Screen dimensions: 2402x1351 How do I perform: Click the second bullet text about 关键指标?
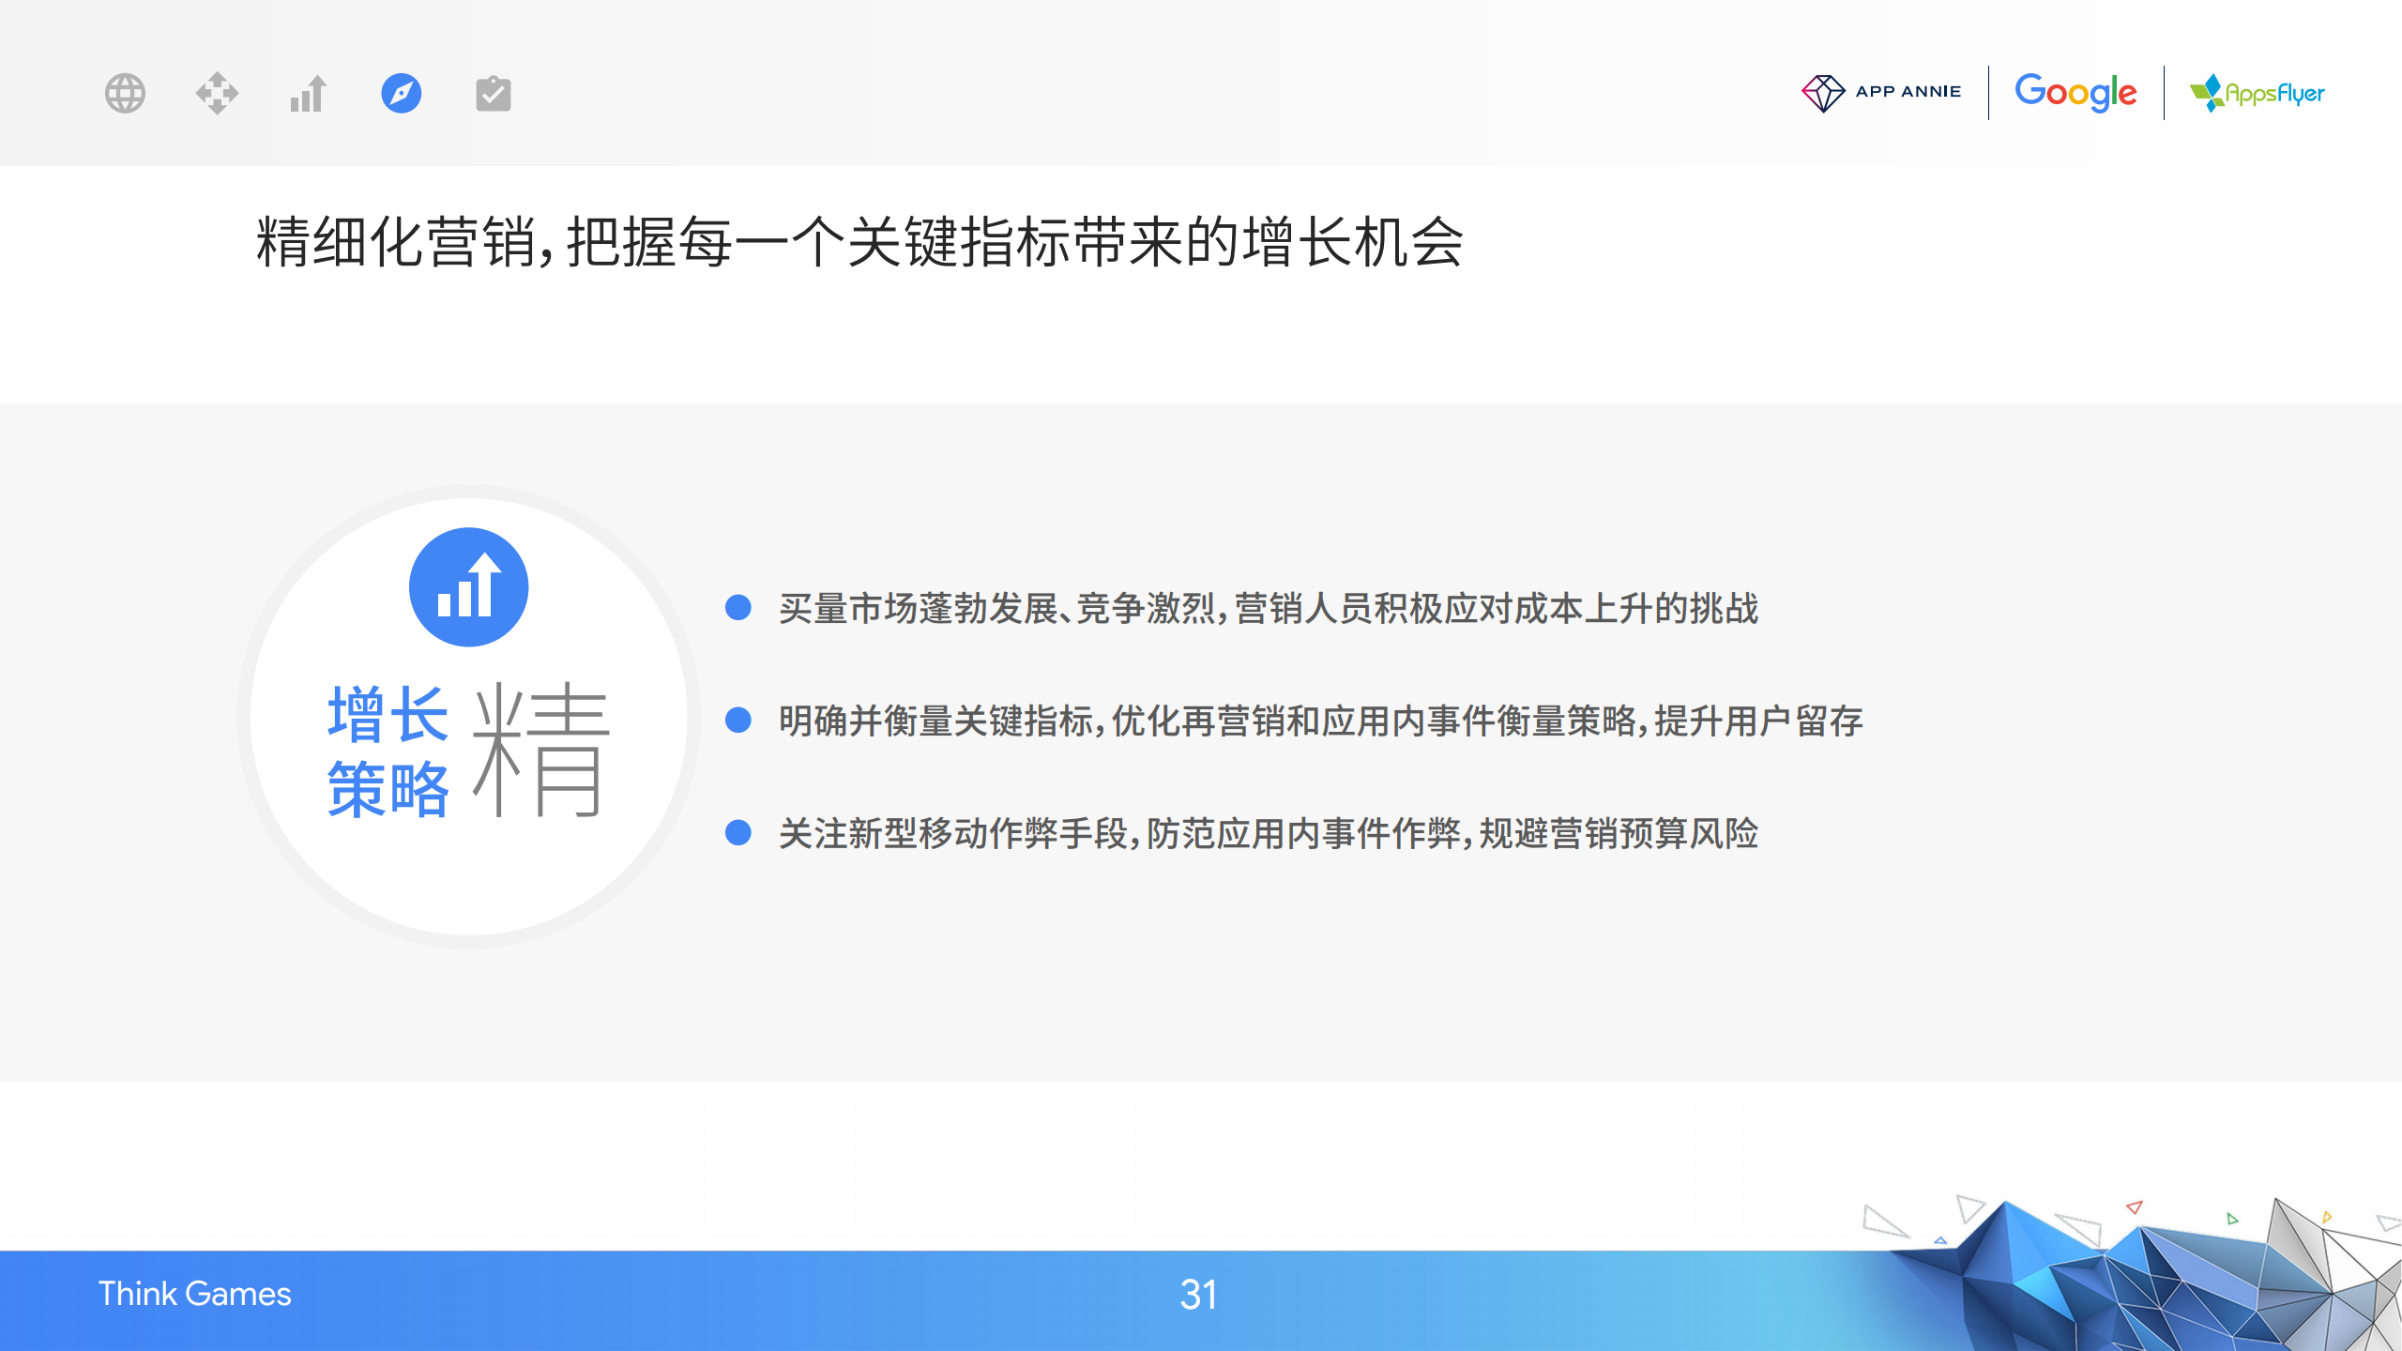click(1320, 721)
